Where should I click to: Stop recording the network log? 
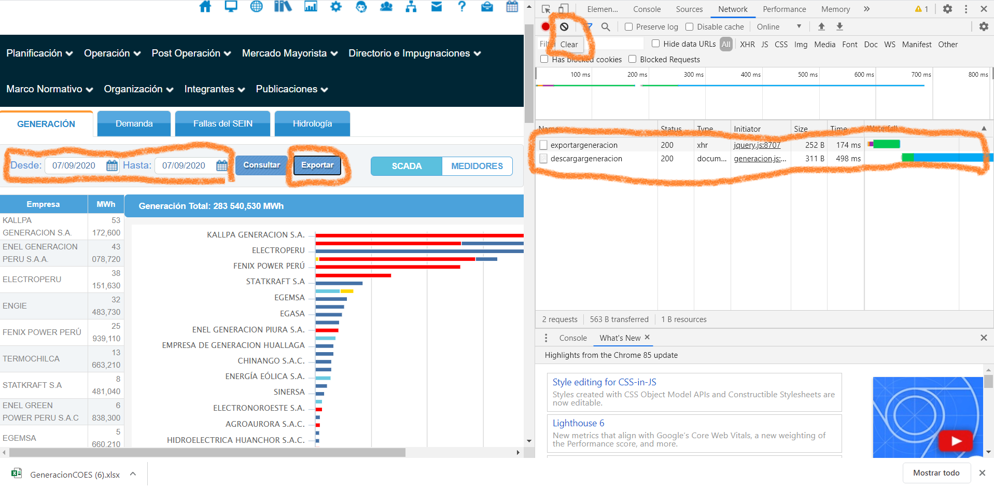[x=545, y=27]
